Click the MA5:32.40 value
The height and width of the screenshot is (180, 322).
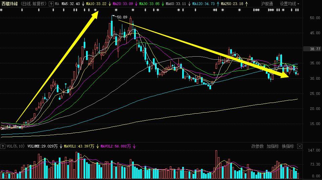71,4
